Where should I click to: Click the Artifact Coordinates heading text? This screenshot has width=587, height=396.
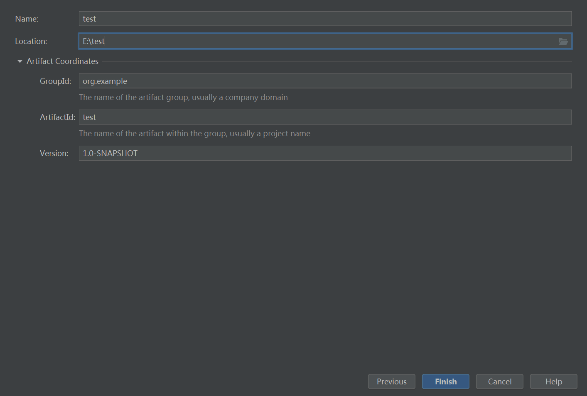(62, 61)
